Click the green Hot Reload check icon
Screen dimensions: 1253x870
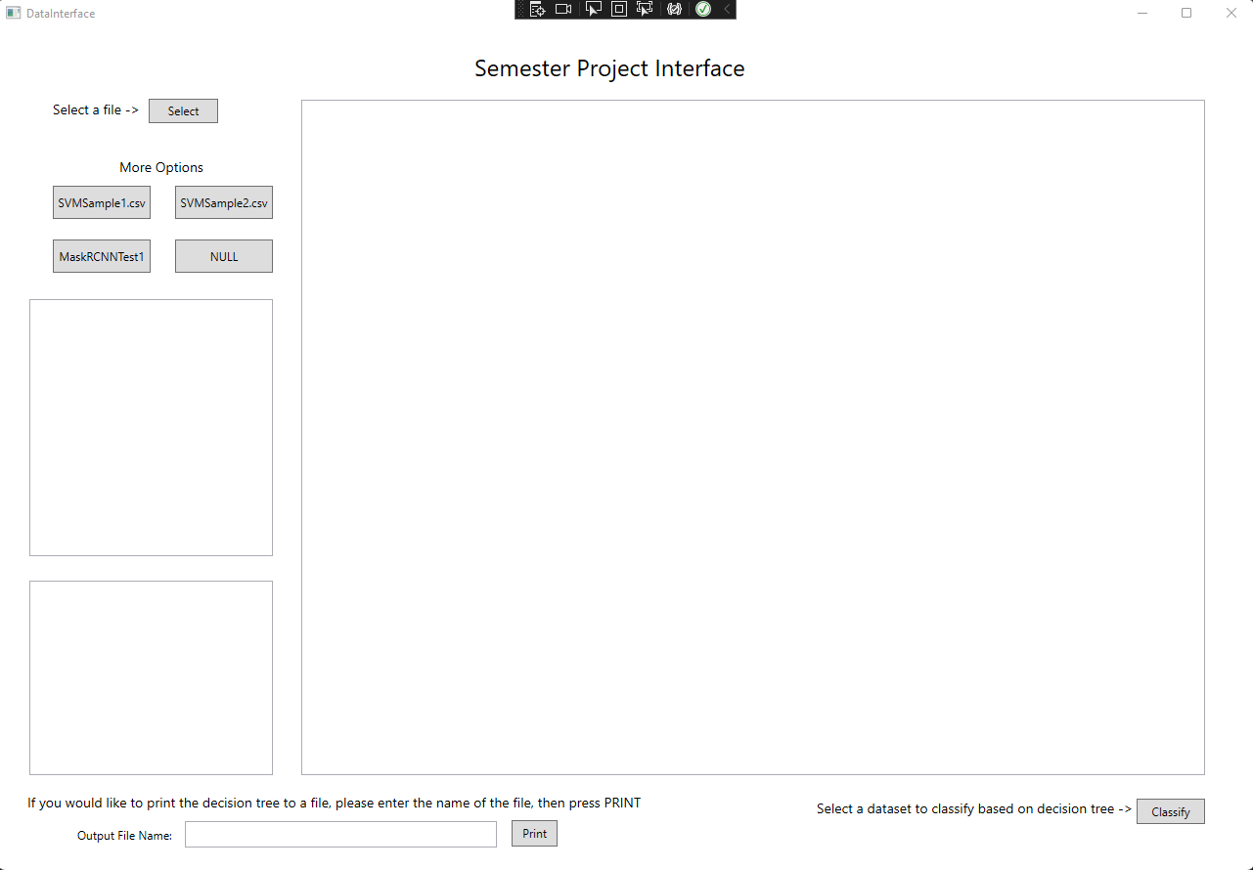702,9
